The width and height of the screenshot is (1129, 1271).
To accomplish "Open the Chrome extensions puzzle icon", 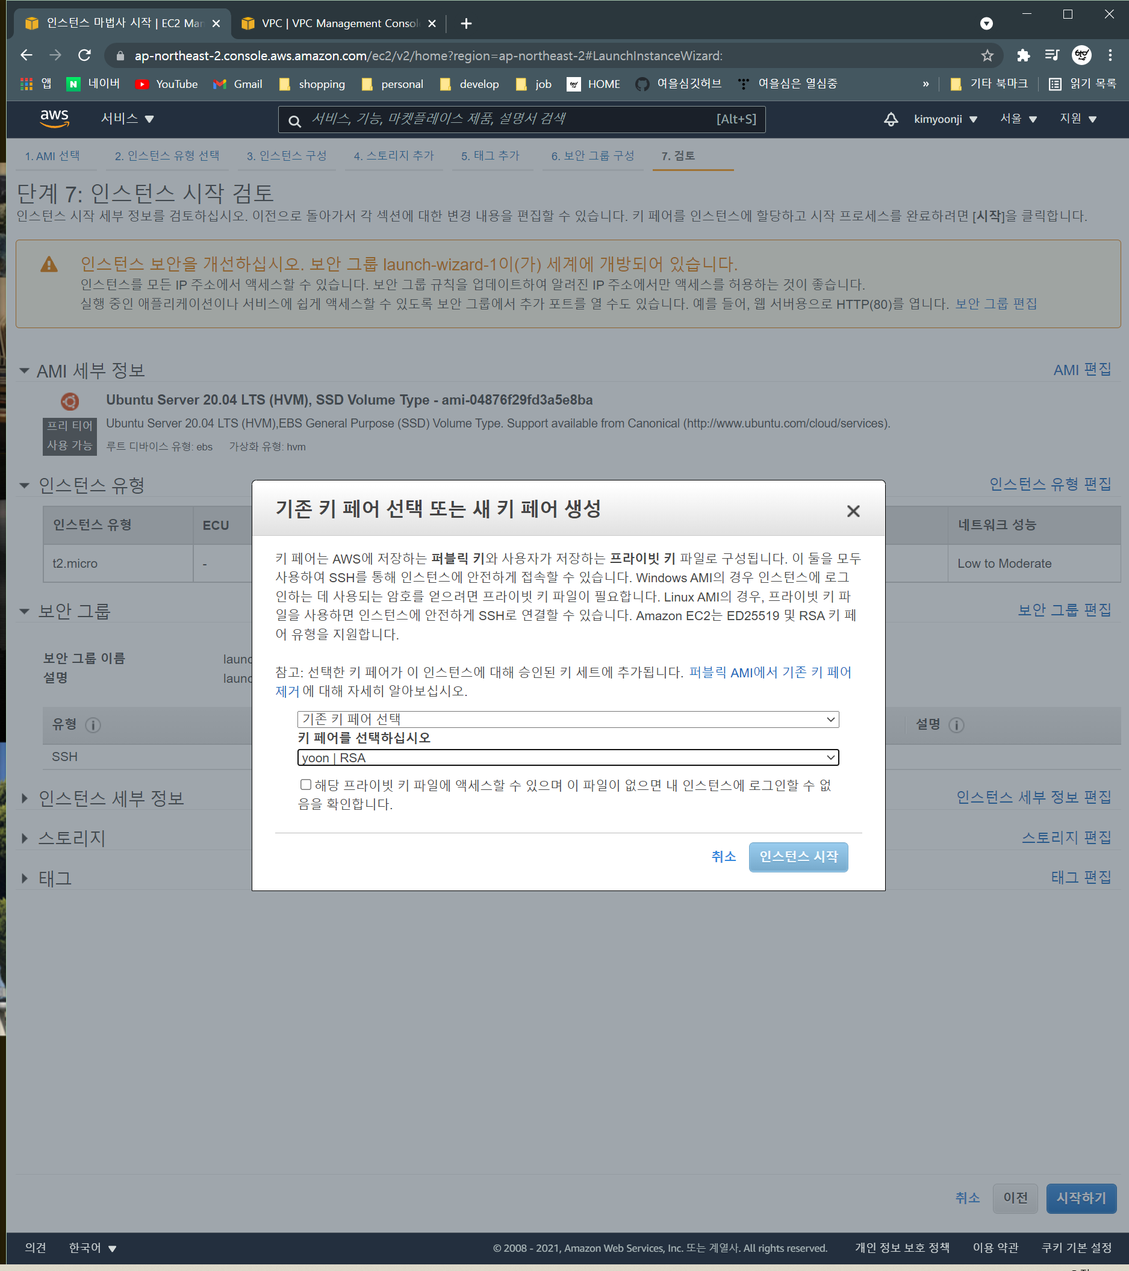I will (x=1023, y=56).
